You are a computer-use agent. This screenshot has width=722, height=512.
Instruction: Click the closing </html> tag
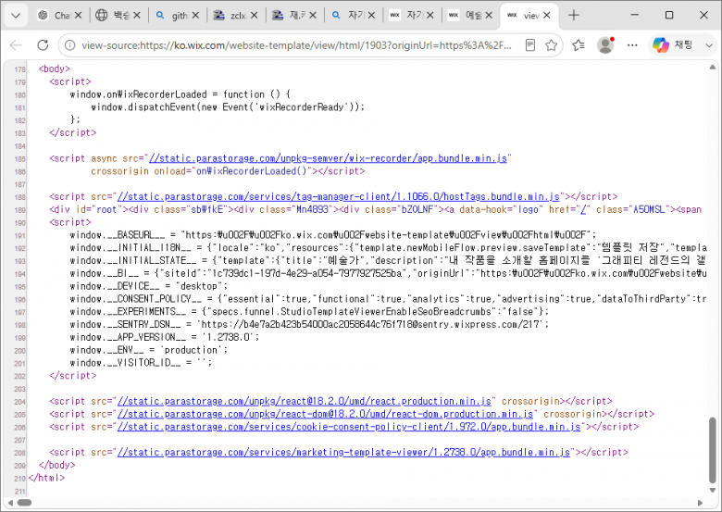coord(46,478)
